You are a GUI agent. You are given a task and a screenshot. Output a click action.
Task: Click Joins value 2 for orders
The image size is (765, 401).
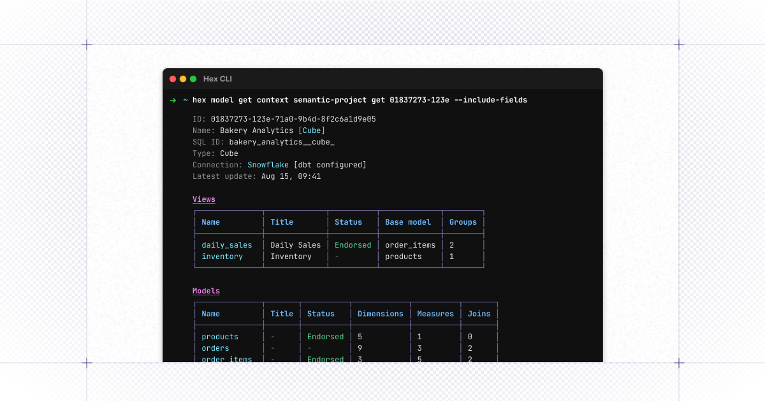[470, 348]
